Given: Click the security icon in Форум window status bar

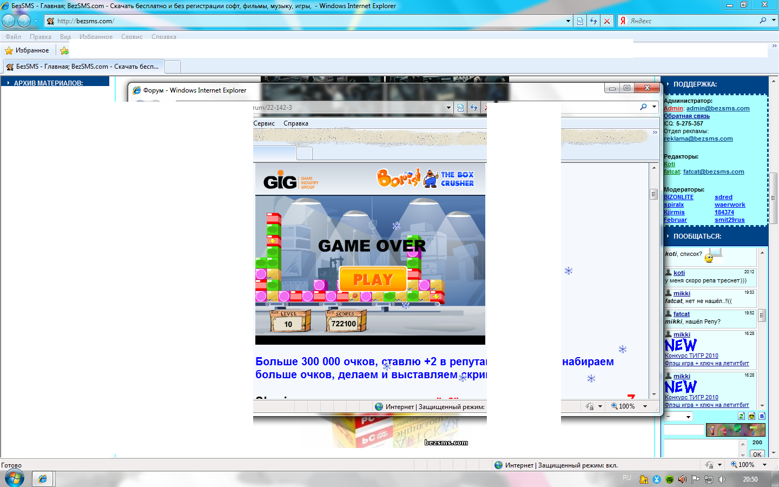Looking at the screenshot, I should (590, 406).
